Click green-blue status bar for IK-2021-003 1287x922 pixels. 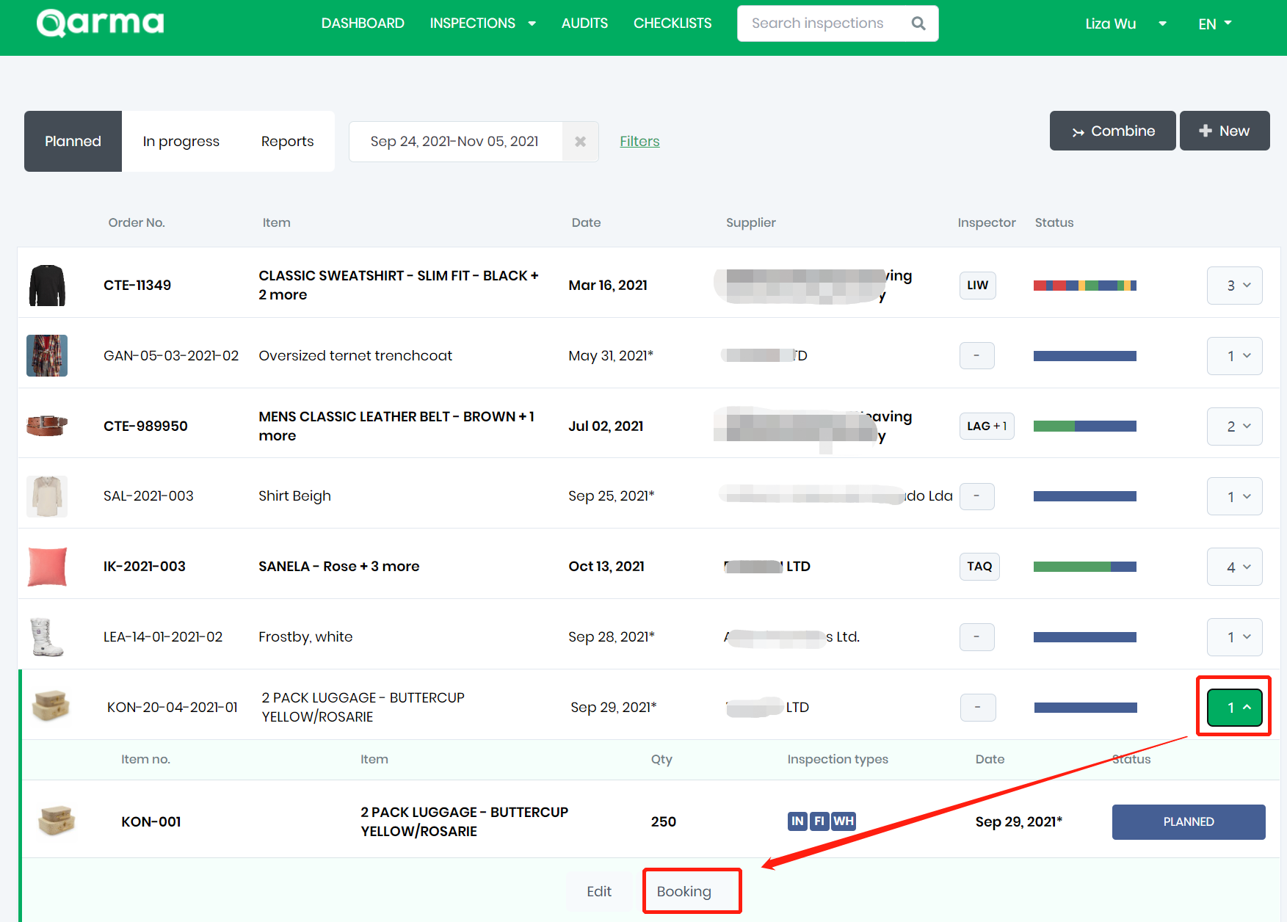1085,567
